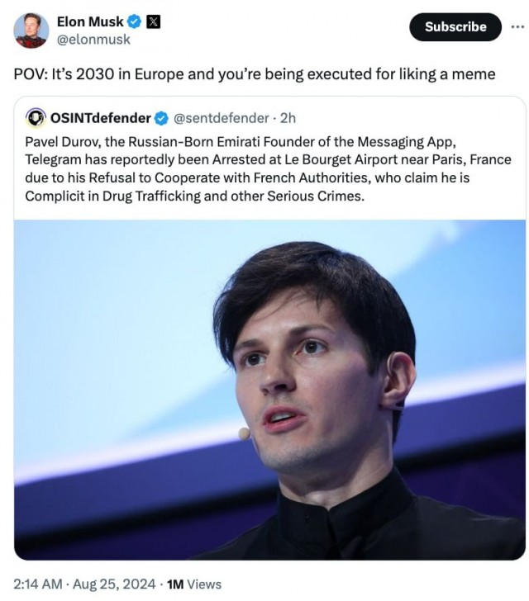This screenshot has width=529, height=601.
Task: Click the verified badge next to OSINTdefender
Action: pos(160,118)
